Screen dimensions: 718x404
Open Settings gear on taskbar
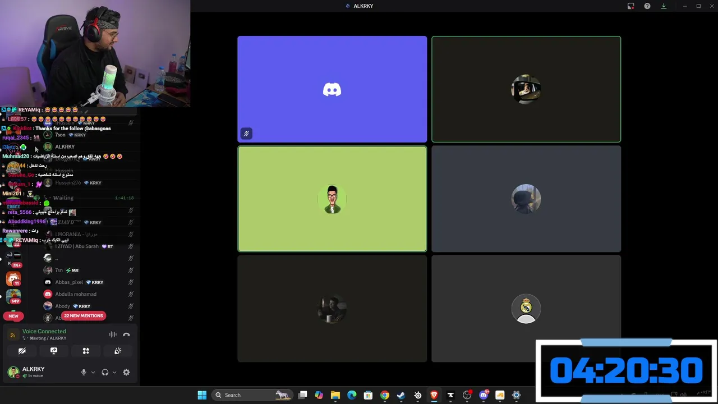pos(516,395)
